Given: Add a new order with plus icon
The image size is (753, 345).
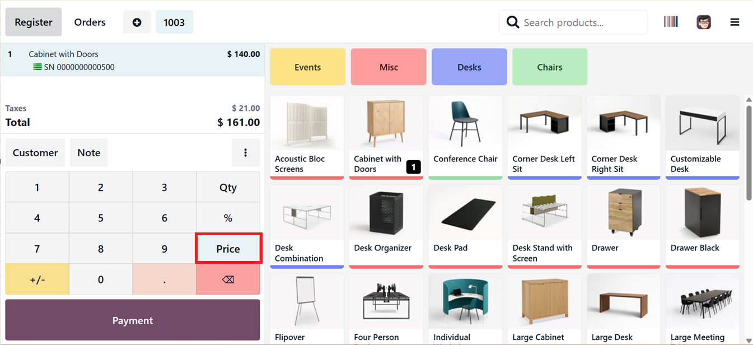Looking at the screenshot, I should pos(137,22).
